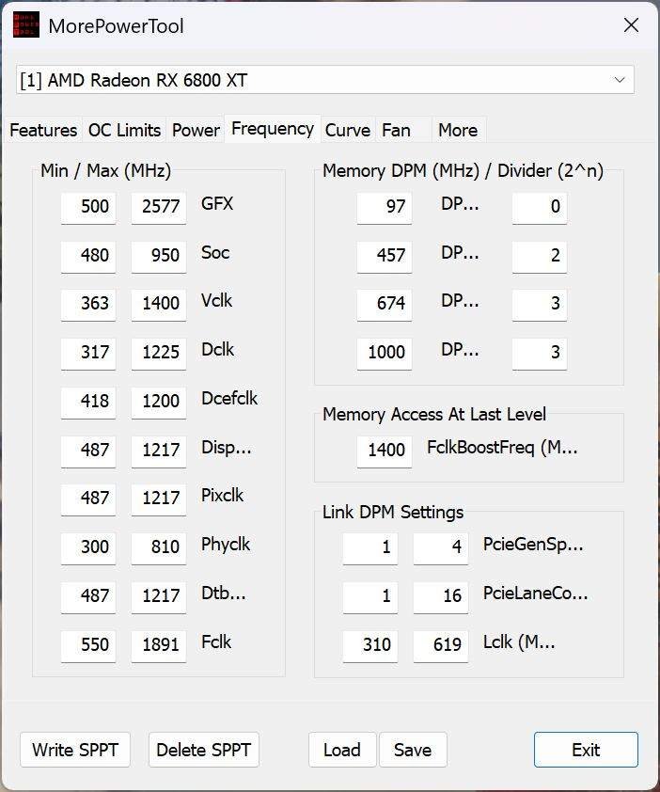Open the OC Limits tab
This screenshot has height=792, width=660.
[124, 130]
